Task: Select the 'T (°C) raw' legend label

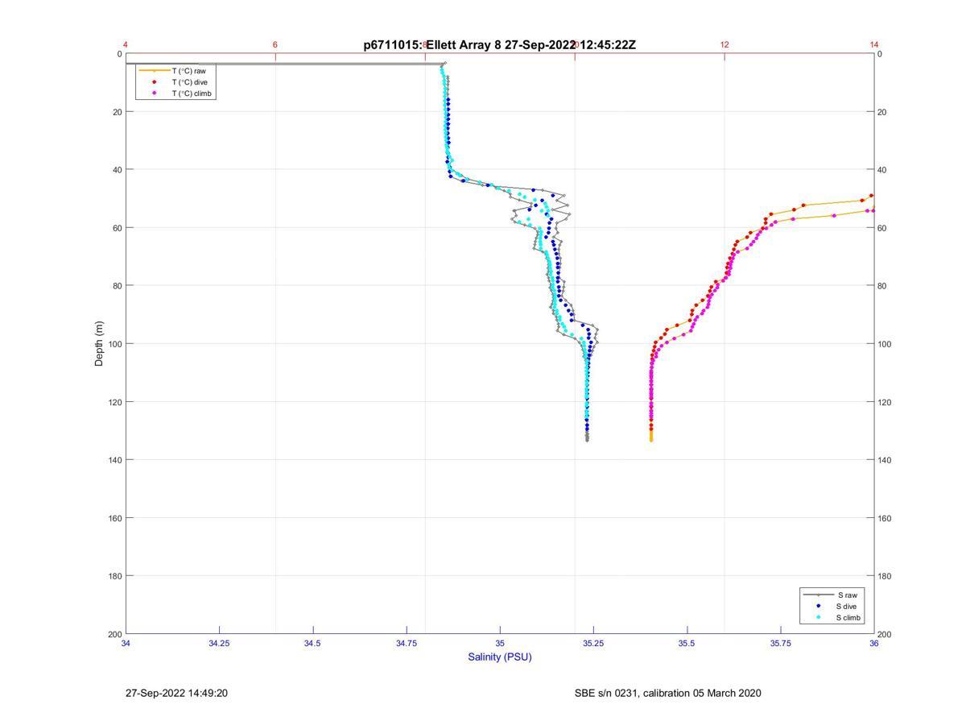Action: (x=189, y=71)
